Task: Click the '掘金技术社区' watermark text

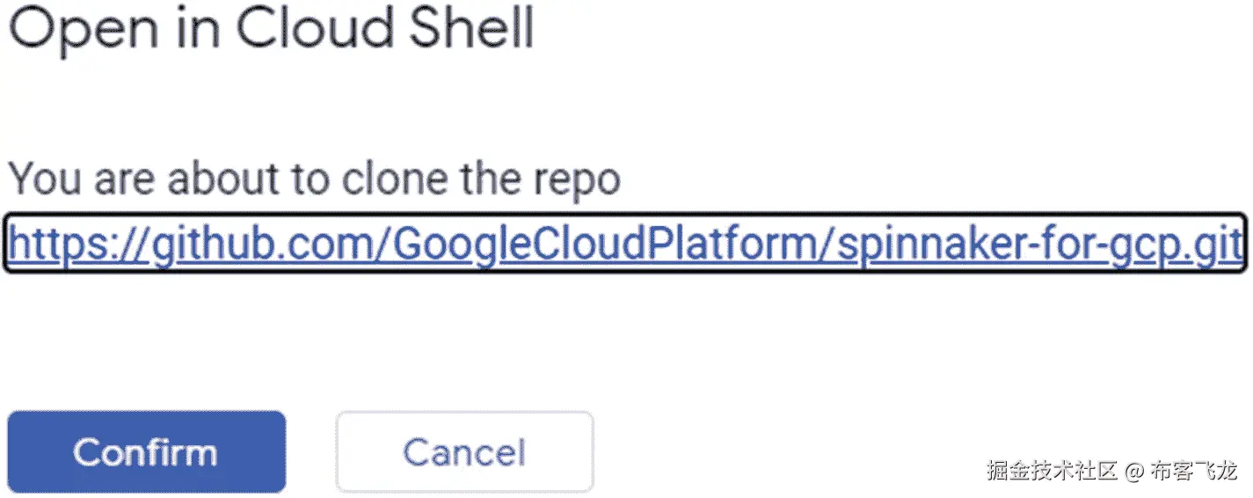Action: click(1052, 471)
